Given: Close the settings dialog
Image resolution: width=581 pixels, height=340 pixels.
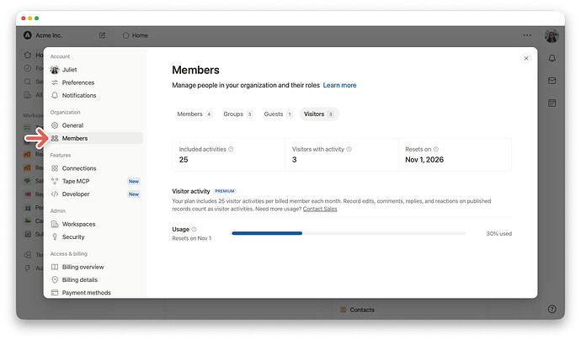Looking at the screenshot, I should (x=526, y=58).
